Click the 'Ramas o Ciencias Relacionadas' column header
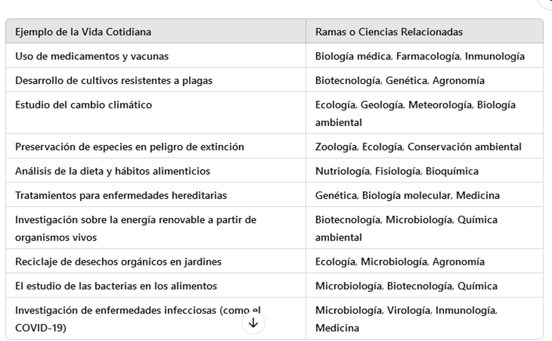 [389, 31]
